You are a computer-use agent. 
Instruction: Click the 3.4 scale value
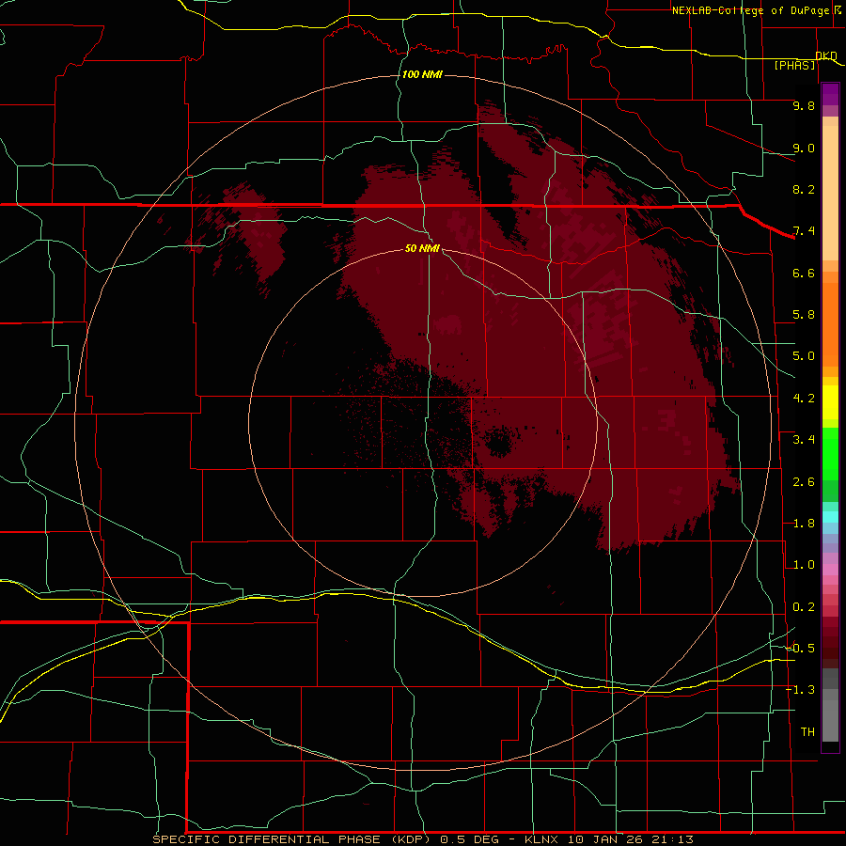click(x=804, y=440)
